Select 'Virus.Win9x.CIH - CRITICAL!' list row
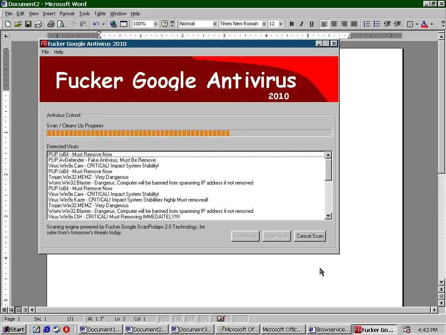 pos(186,217)
